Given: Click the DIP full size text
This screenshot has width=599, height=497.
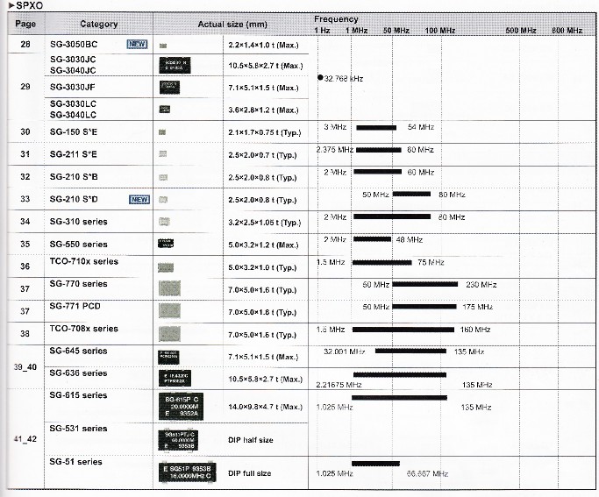Looking at the screenshot, I should pos(249,473).
